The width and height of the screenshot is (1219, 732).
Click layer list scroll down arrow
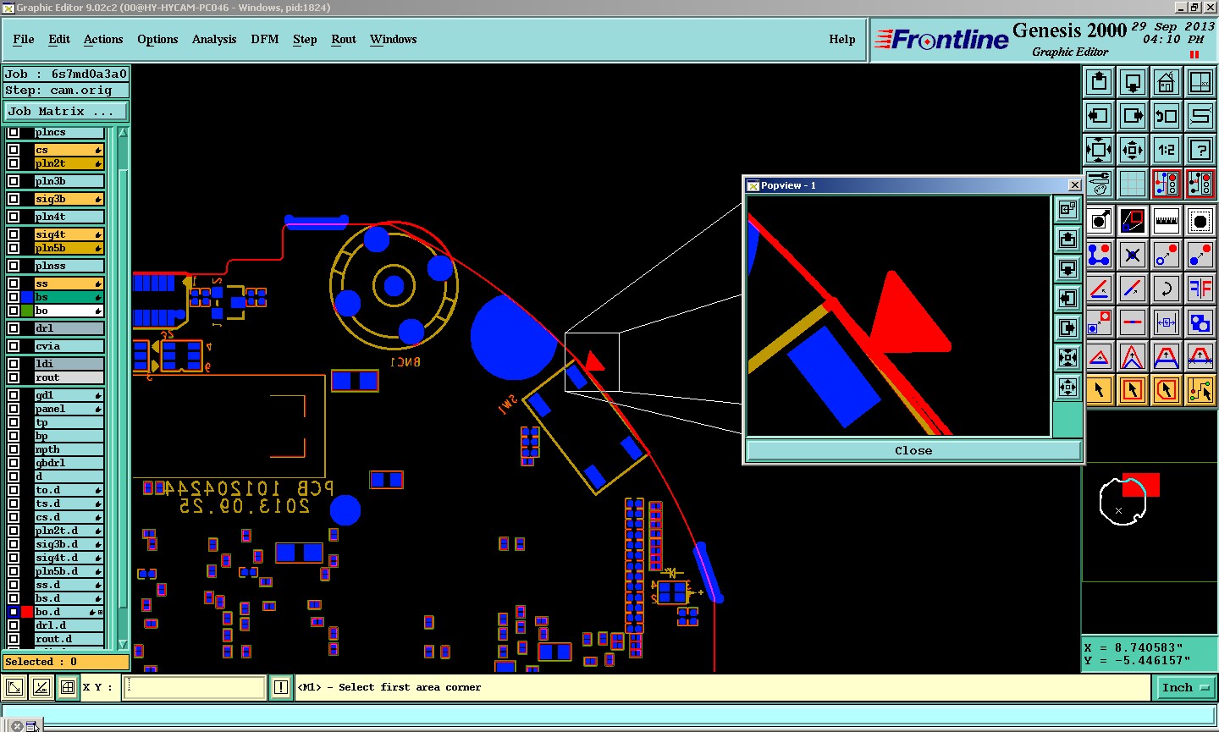(x=123, y=644)
